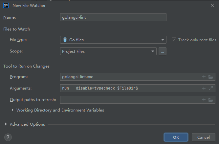This screenshot has height=144, width=219.
Task: Open the Scope dropdown showing Project Files
Action: (x=108, y=51)
